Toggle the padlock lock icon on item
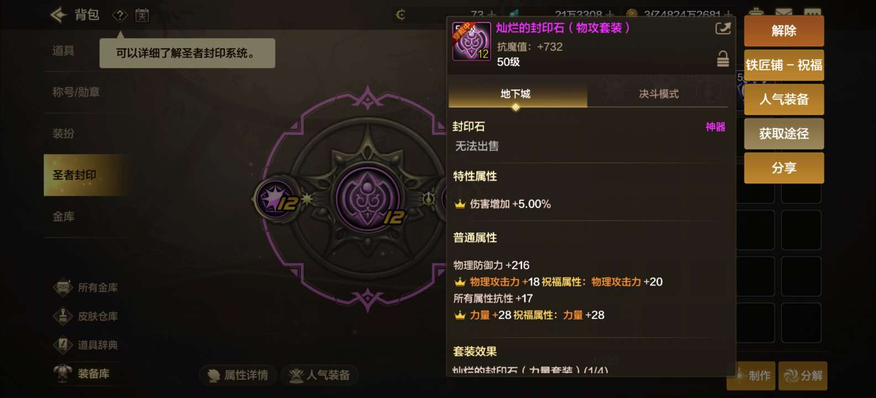 723,59
